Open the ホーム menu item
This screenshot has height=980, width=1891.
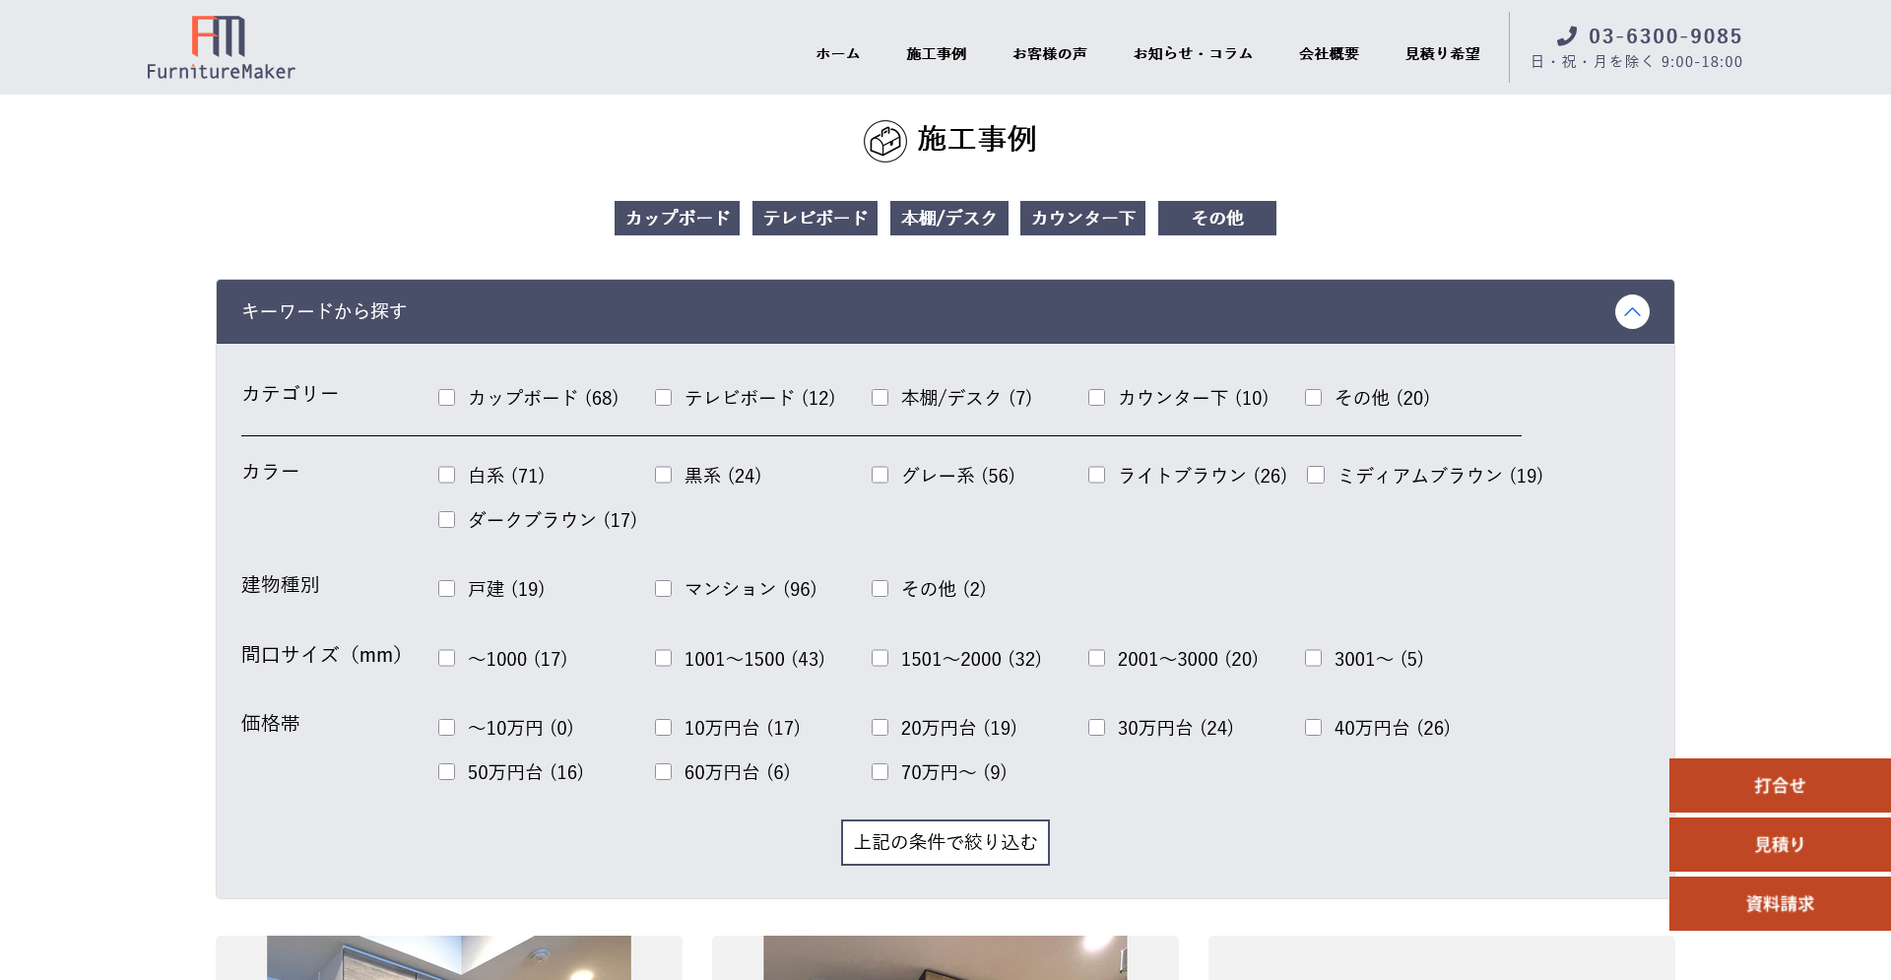coord(837,54)
